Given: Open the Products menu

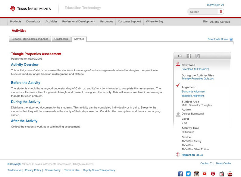Looking at the screenshot, I should coord(16,21).
